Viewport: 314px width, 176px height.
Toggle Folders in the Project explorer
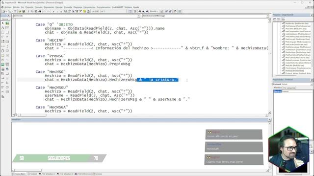point(283,20)
